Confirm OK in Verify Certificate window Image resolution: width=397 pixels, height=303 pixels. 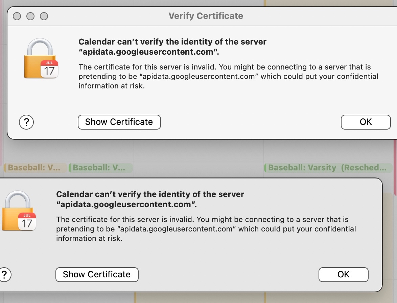[366, 122]
